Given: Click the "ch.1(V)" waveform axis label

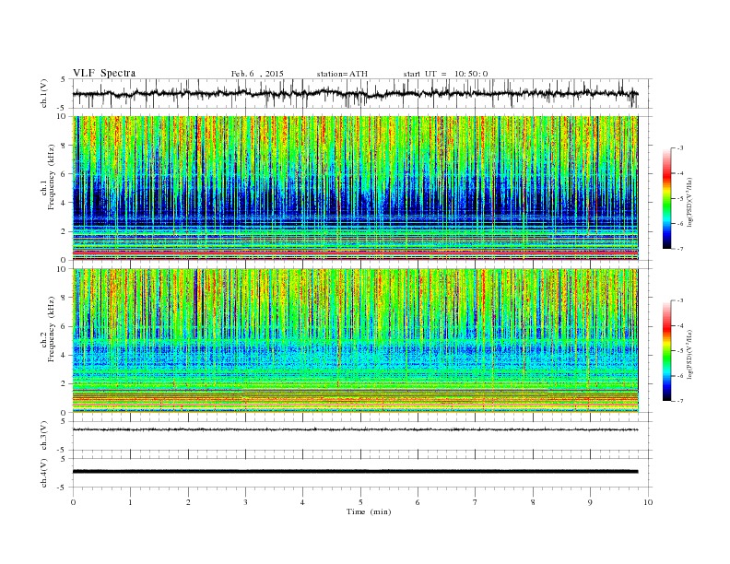Looking at the screenshot, I should coord(43,93).
